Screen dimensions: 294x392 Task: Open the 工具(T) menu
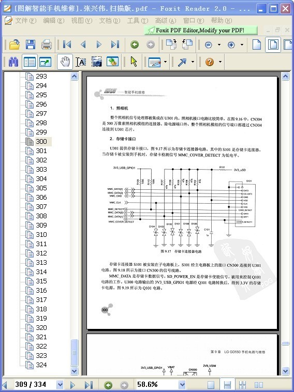tap(138, 21)
